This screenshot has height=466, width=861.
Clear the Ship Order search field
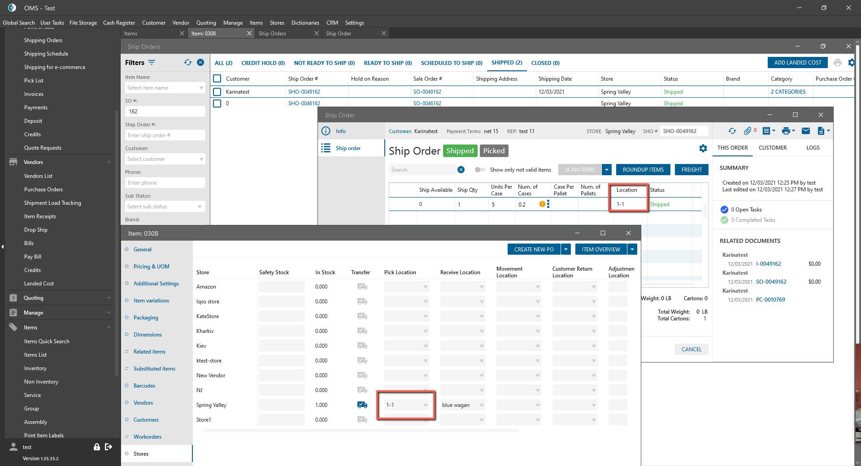point(461,170)
